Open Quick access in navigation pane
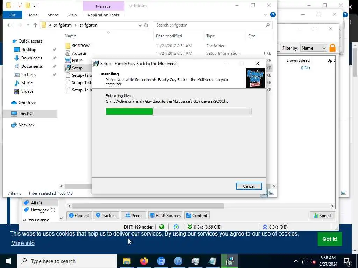Screen dimensions: 358x268 (30, 41)
